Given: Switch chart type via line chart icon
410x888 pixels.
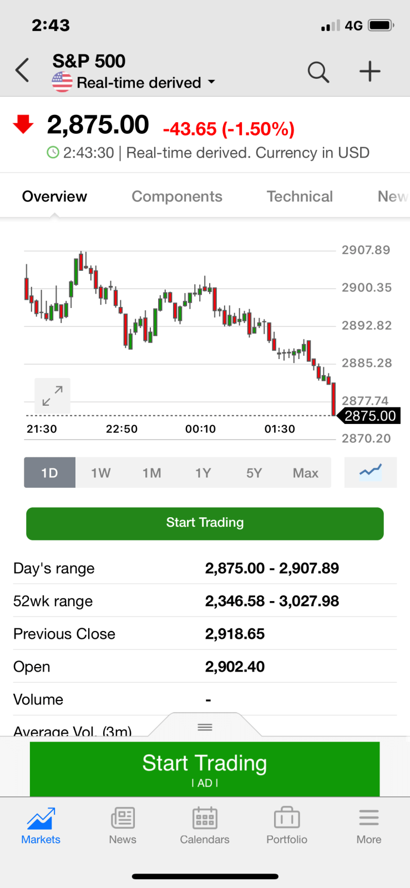Looking at the screenshot, I should (x=371, y=472).
